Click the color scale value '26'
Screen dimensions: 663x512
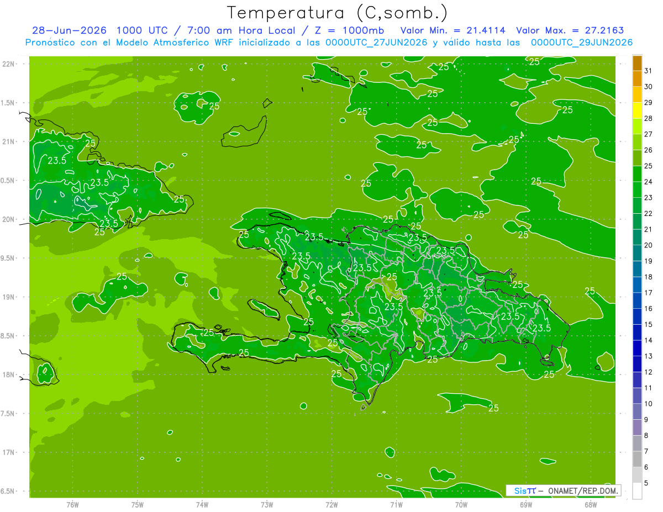(649, 150)
